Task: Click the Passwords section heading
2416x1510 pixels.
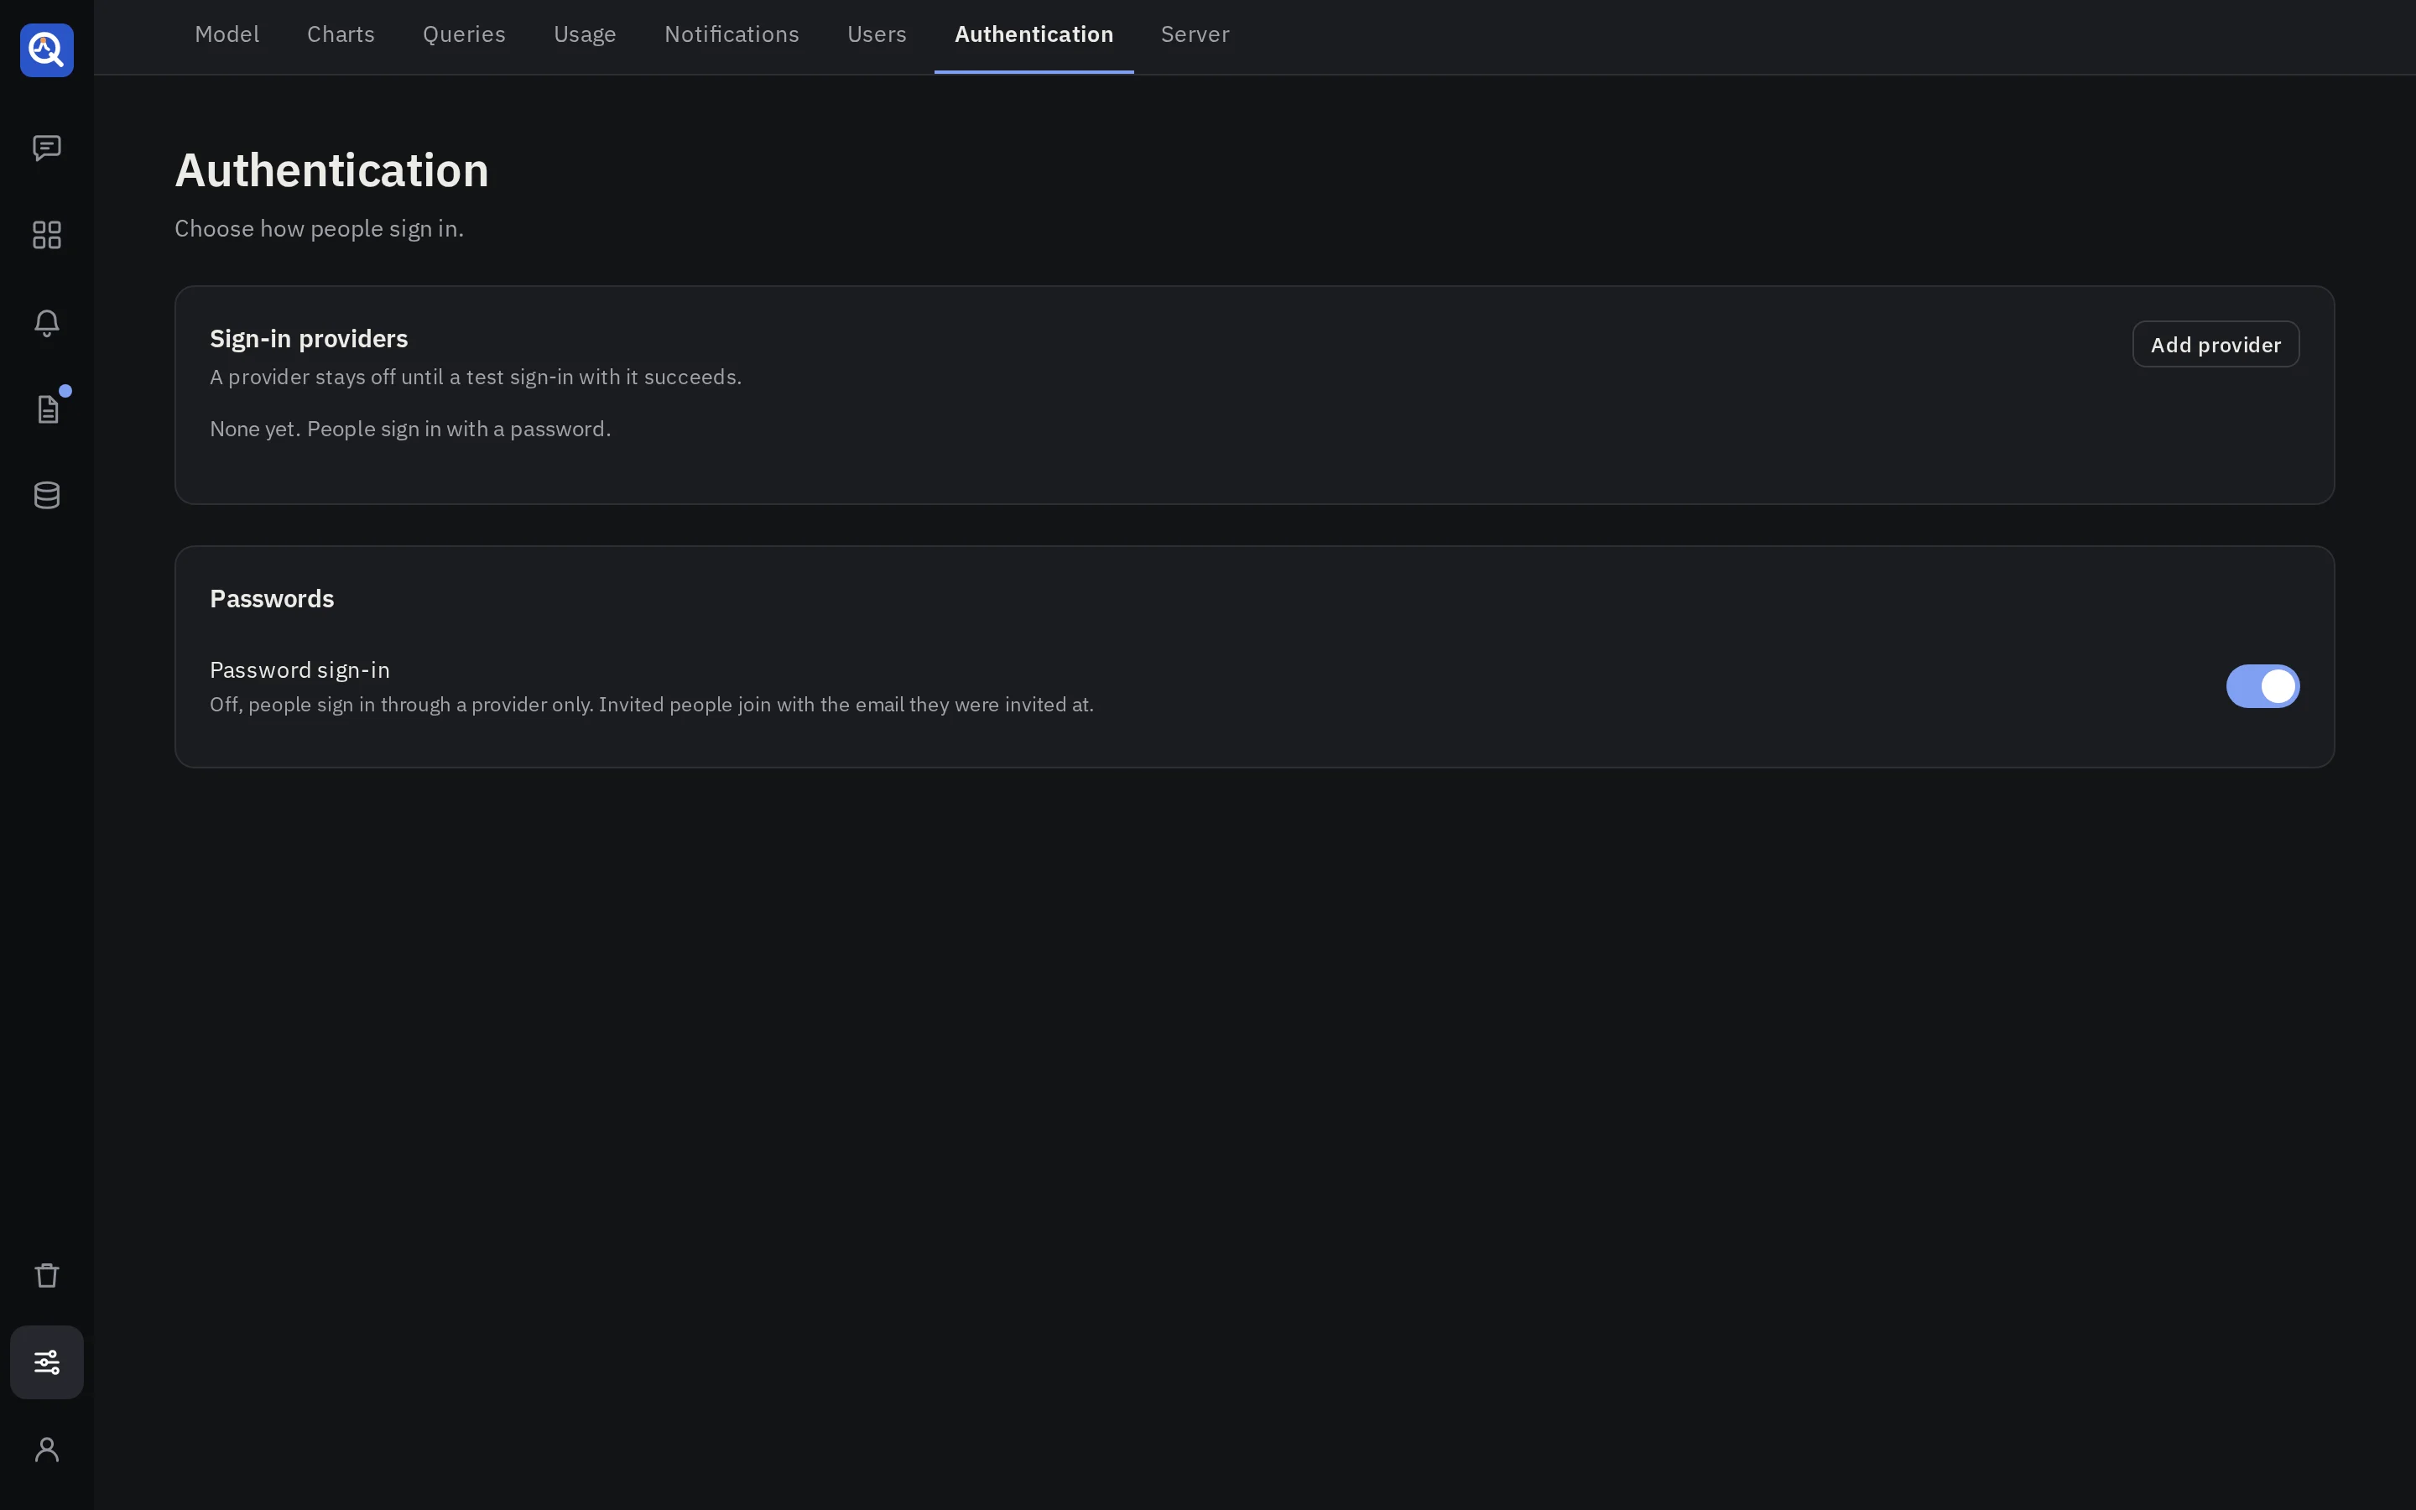Action: pyautogui.click(x=272, y=598)
